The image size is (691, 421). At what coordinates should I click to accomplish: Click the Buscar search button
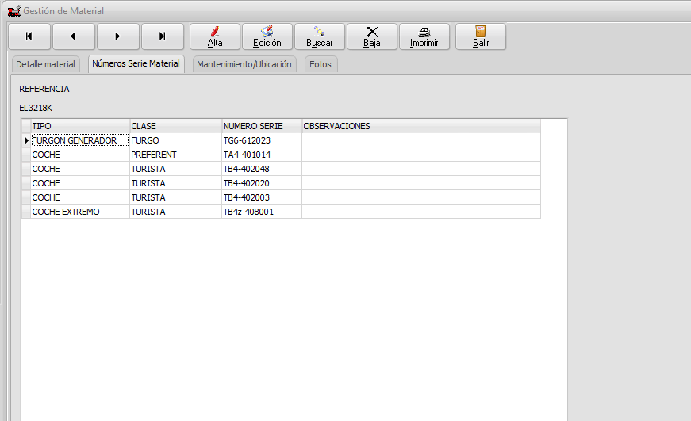(x=320, y=36)
